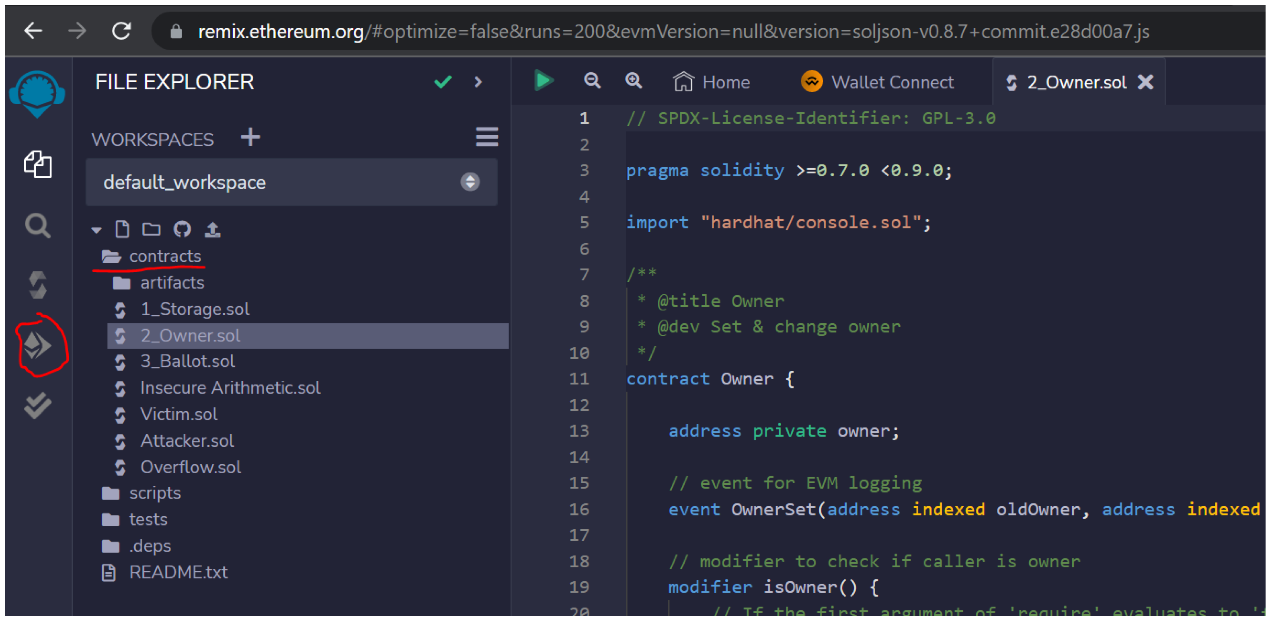Open Solidity unit testing double-check icon
The image size is (1272, 622).
[37, 406]
